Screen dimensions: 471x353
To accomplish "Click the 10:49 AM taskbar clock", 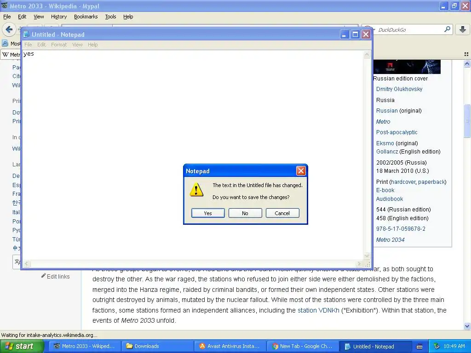I will (x=454, y=346).
